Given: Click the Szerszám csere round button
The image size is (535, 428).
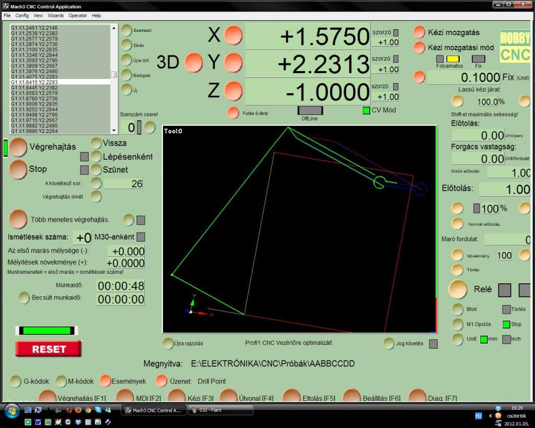Looking at the screenshot, I should [x=149, y=127].
